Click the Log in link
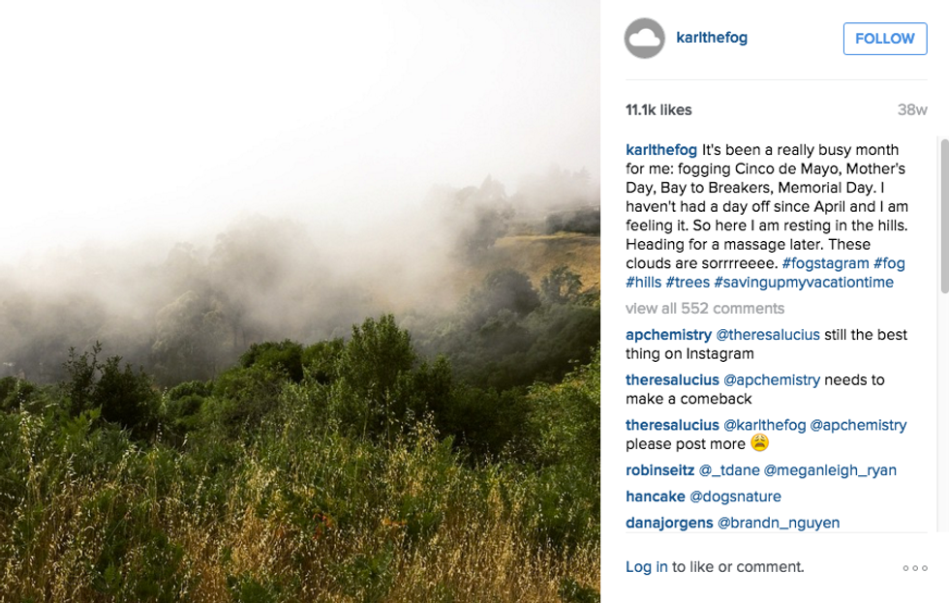Screen dimensions: 949x603 (646, 567)
